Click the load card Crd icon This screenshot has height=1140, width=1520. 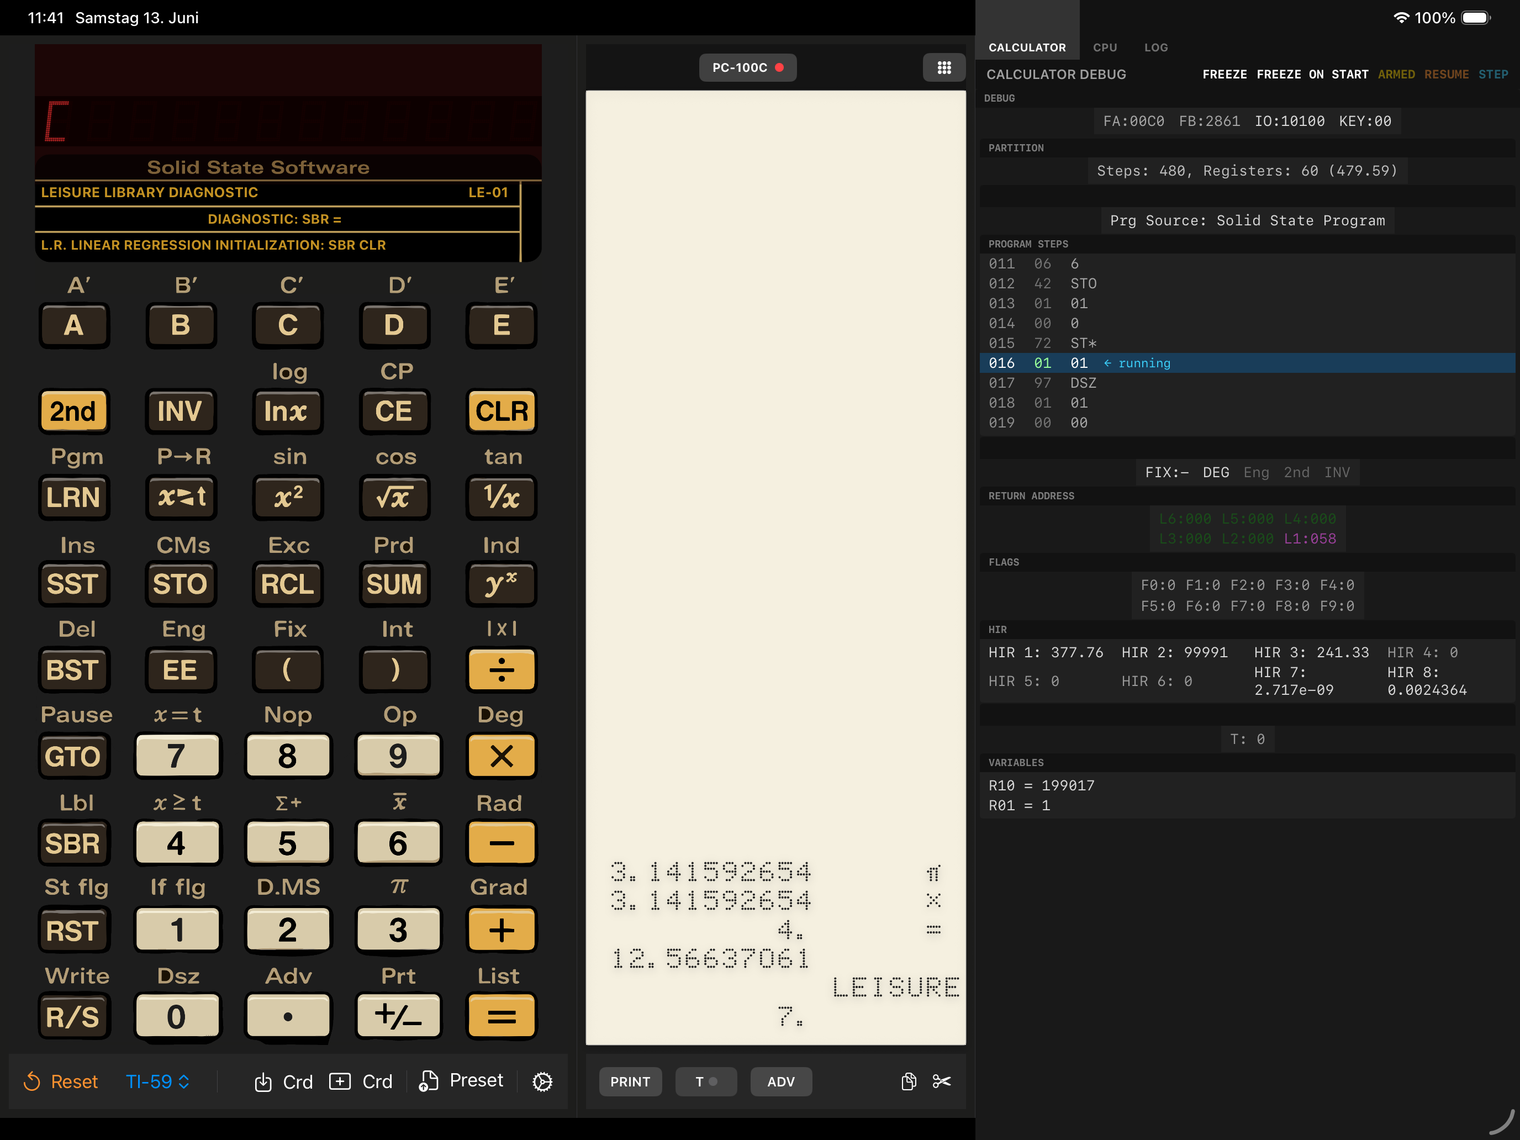click(283, 1081)
